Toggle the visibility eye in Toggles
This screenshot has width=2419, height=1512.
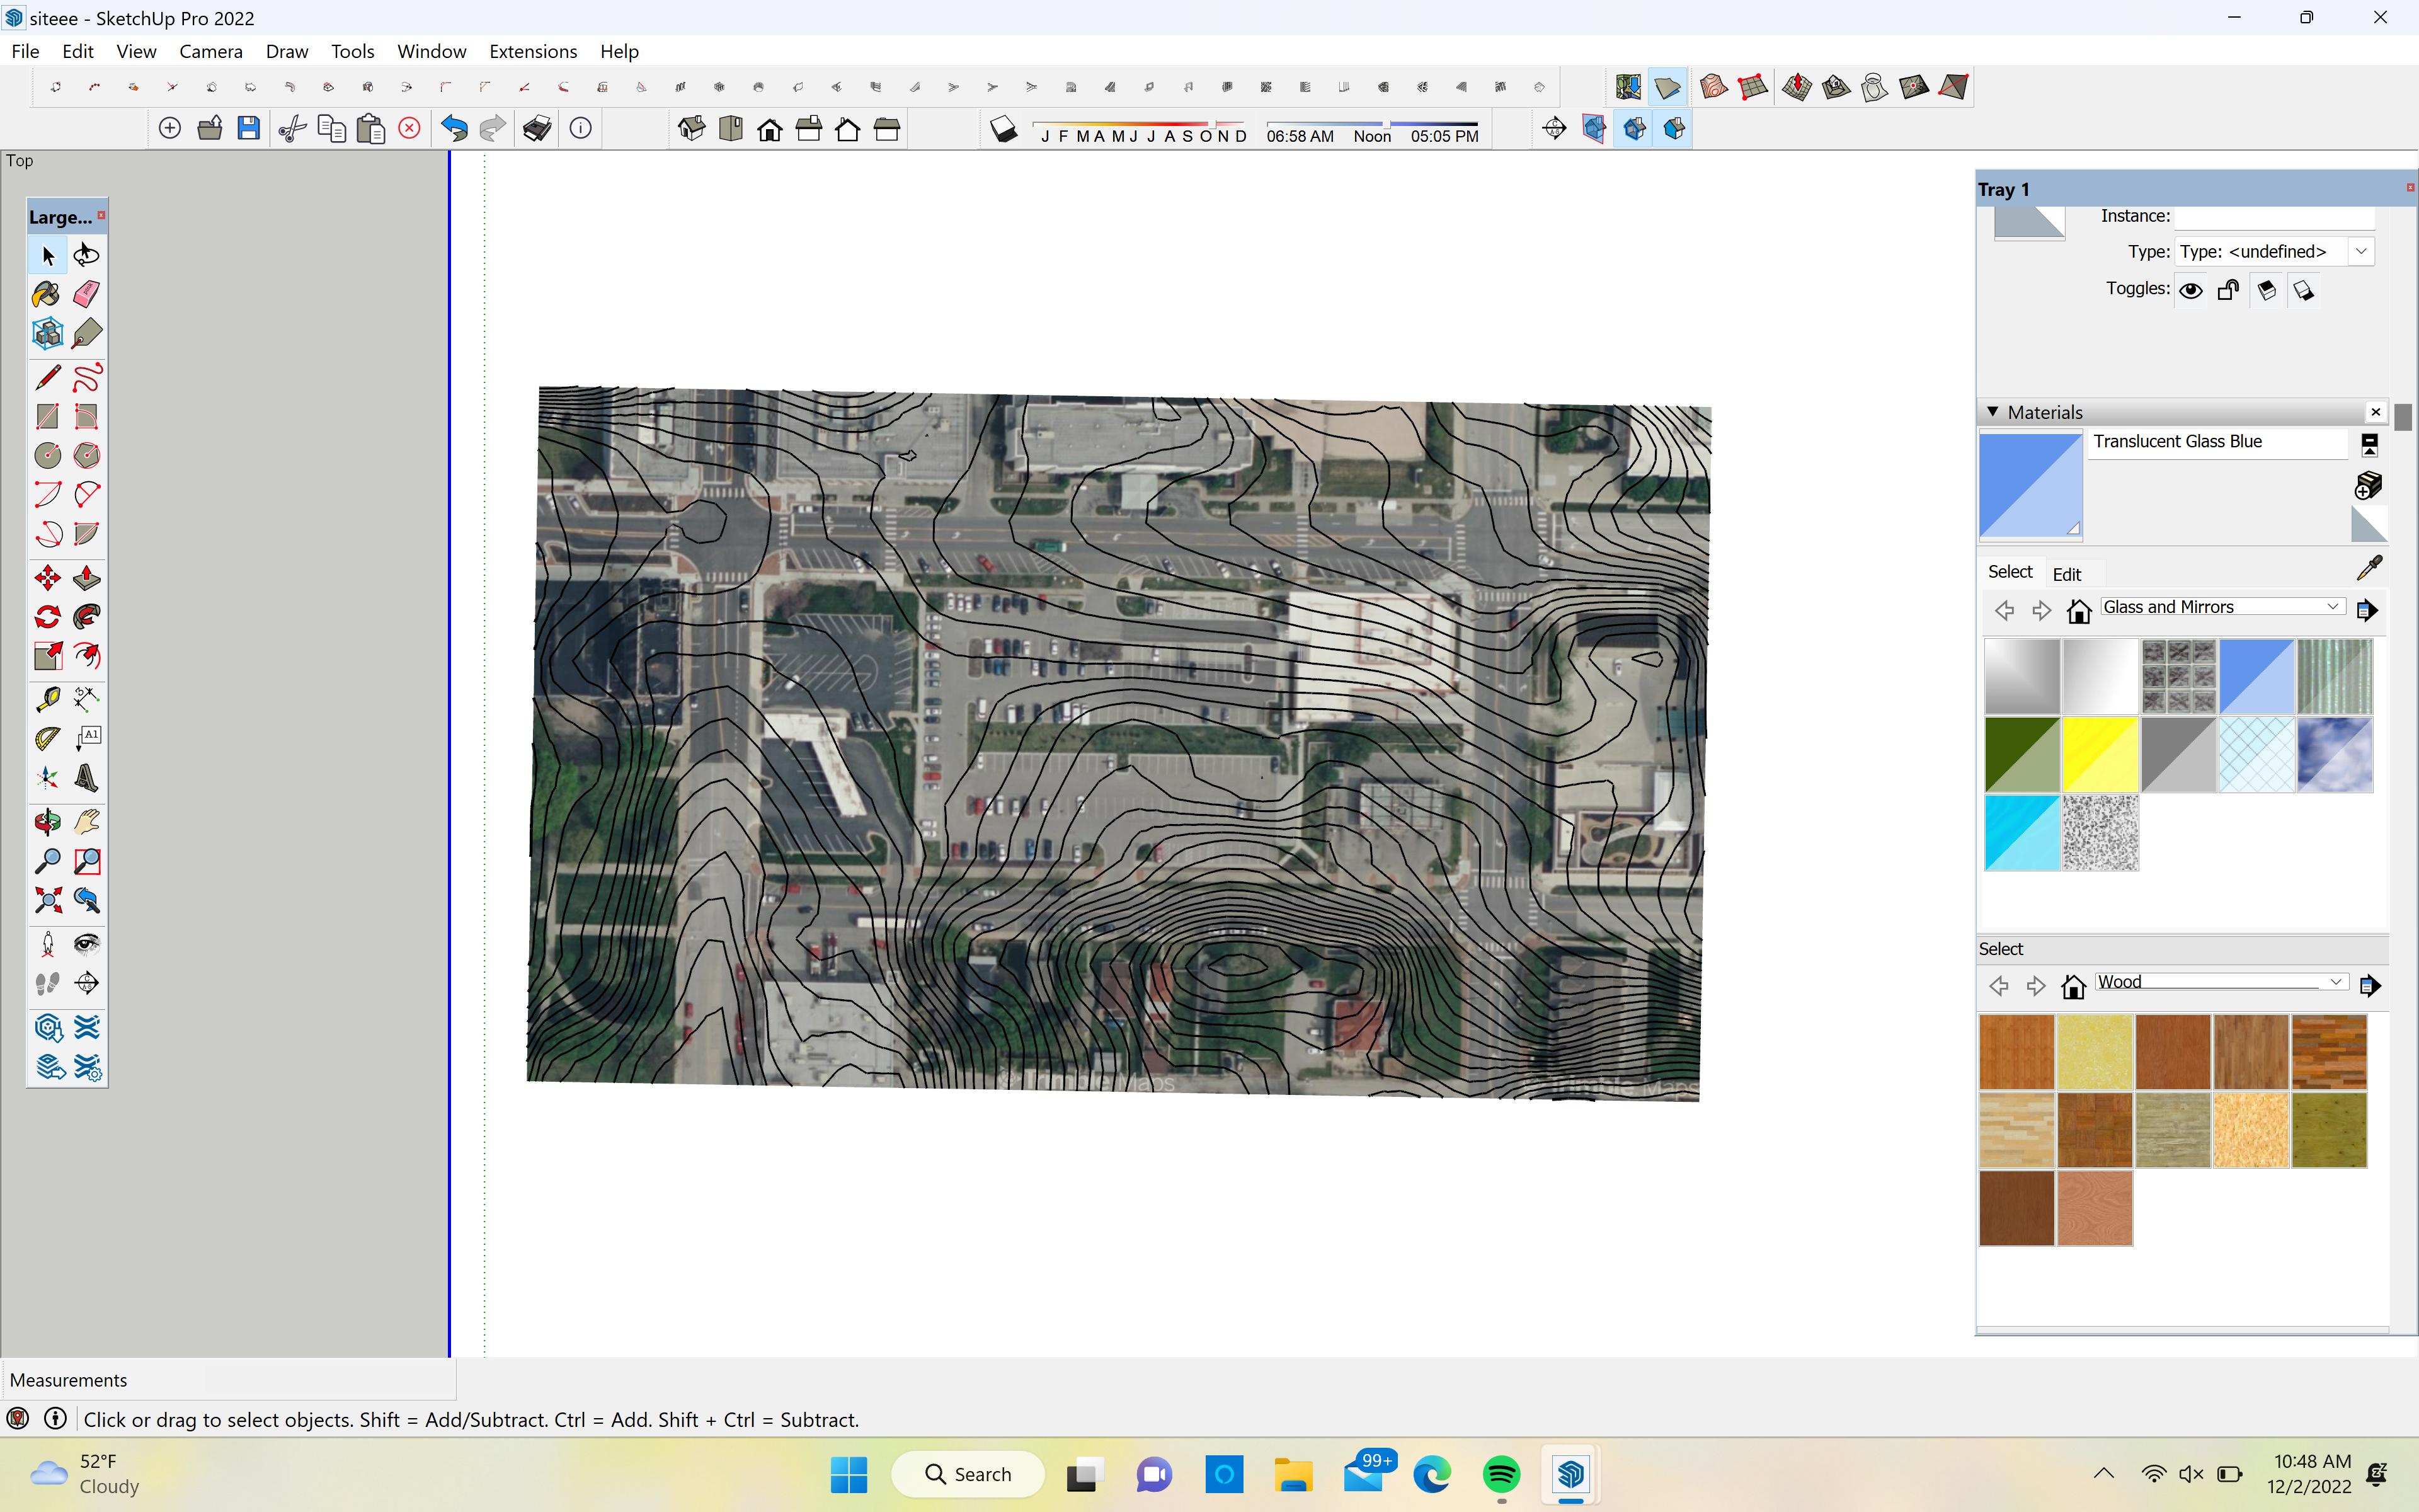(2191, 290)
